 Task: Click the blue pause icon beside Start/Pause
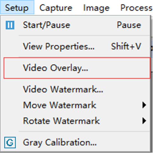[10, 25]
